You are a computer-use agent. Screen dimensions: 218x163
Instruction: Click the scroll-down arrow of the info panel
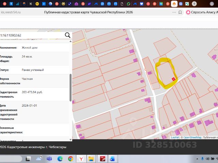pyautogui.click(x=71, y=140)
